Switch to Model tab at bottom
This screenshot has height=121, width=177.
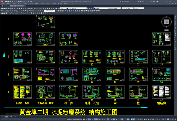[x=6, y=117]
